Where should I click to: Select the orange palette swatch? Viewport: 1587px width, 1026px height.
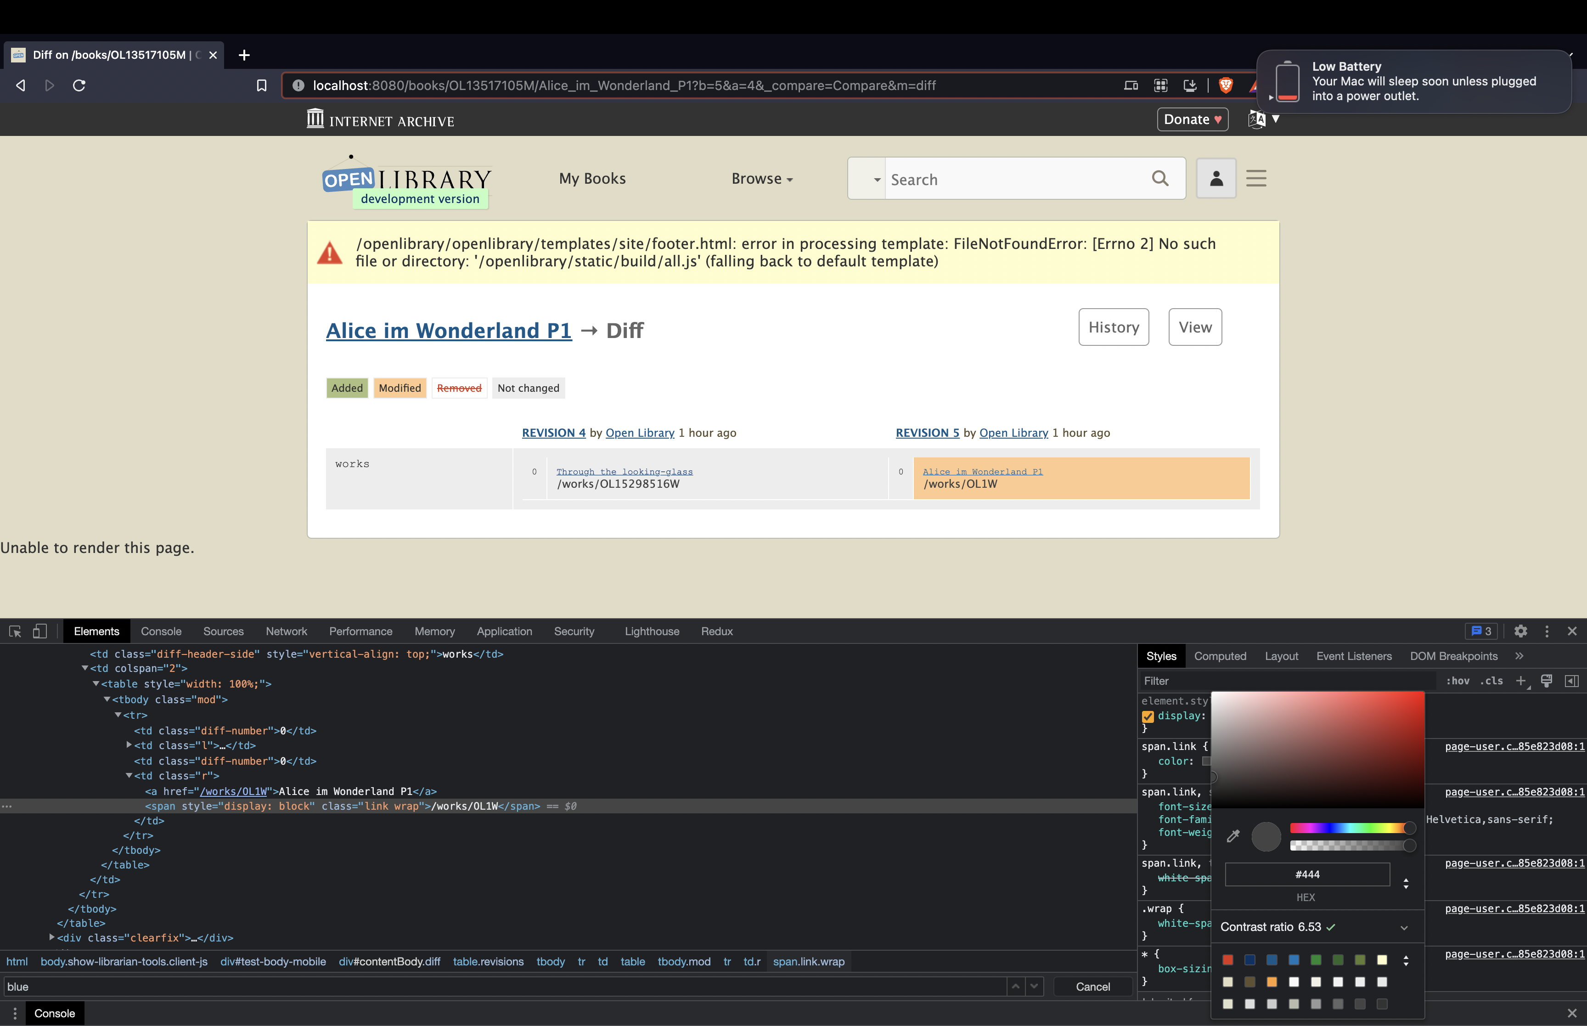click(1272, 982)
